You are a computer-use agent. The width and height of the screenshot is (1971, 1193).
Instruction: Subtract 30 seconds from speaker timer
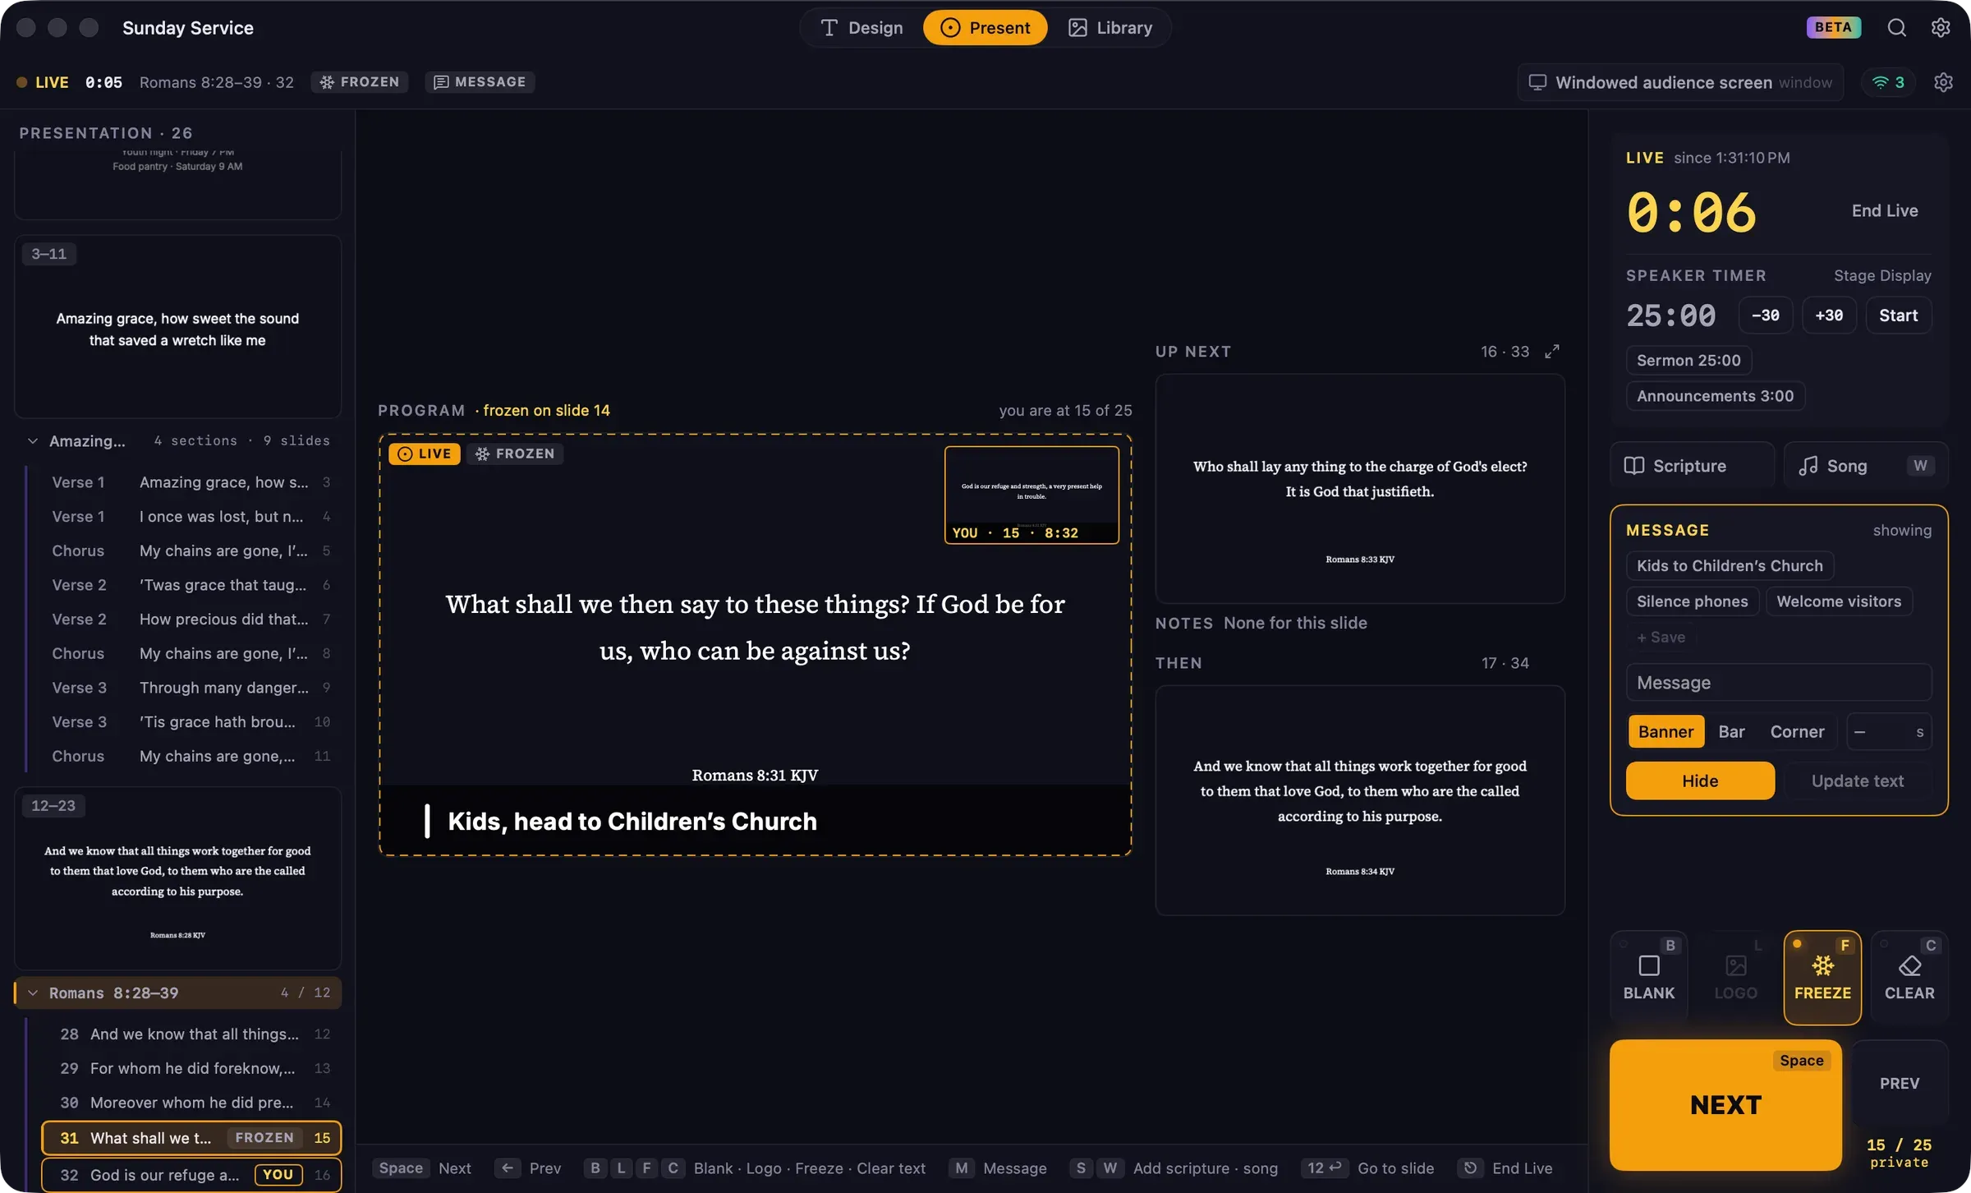[1765, 316]
